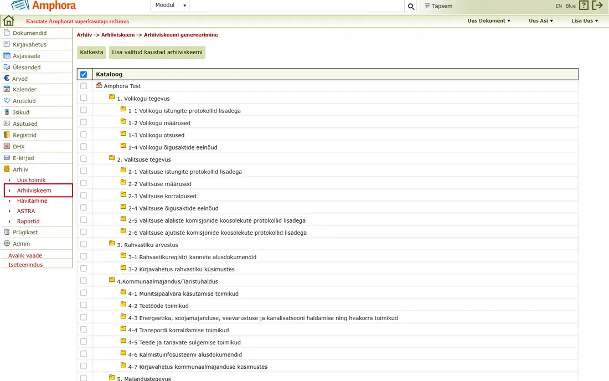Viewport: 609px width, 381px height.
Task: Click the Asutused sidebar icon
Action: coord(7,123)
